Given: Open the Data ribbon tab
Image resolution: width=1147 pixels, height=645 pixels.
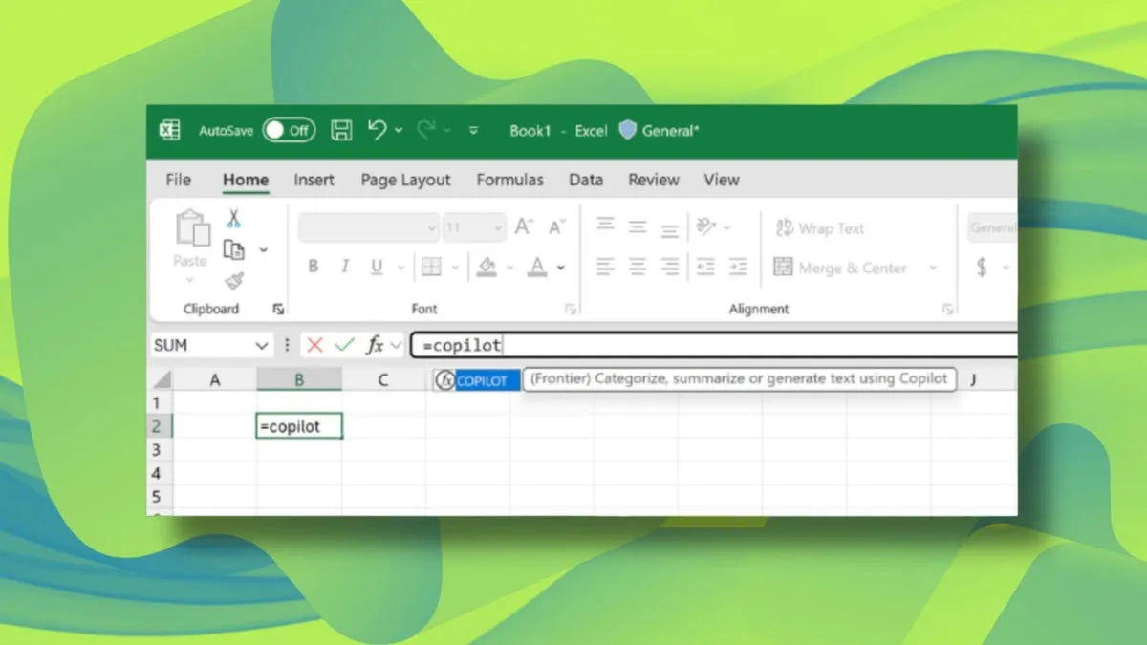Looking at the screenshot, I should click(586, 180).
